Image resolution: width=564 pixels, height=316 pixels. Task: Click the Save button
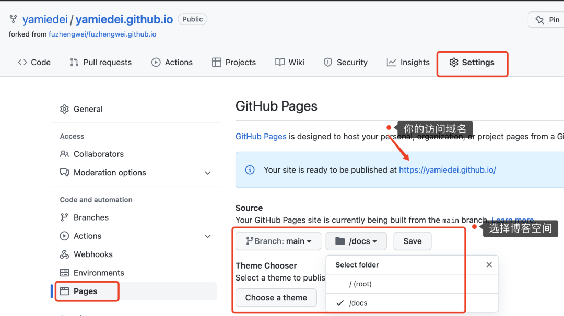[412, 241]
